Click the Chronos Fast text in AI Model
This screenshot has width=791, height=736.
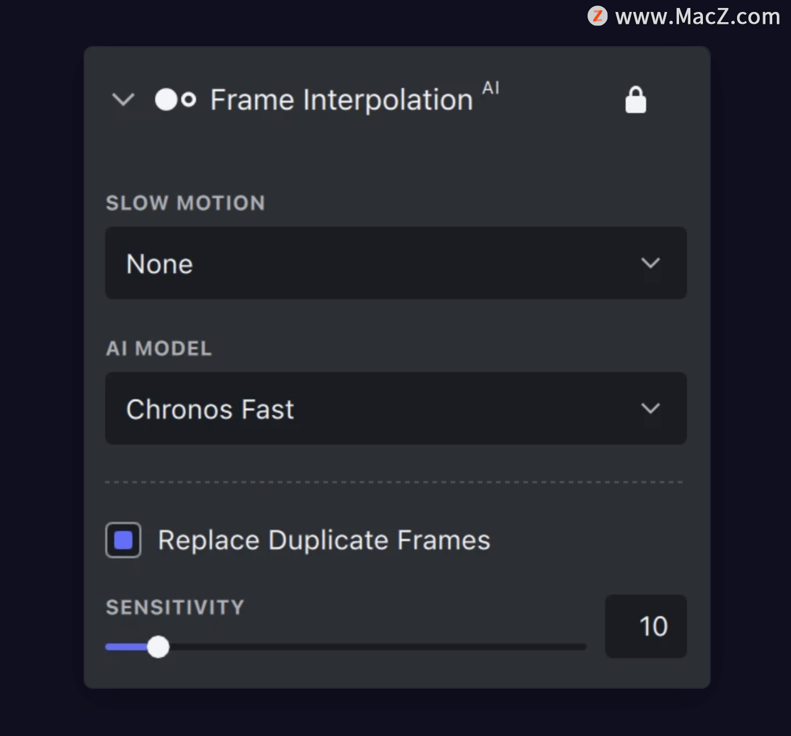210,409
